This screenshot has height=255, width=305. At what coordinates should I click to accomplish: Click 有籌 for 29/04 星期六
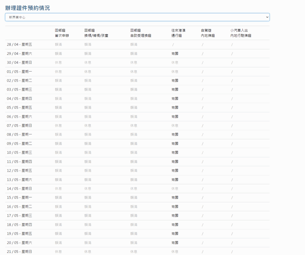pos(175,54)
